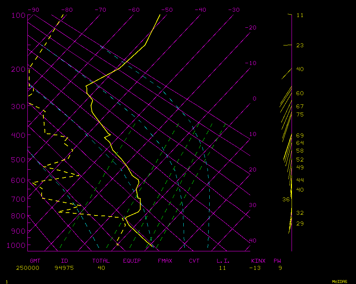The image size is (356, 284).
Task: Click the 0 degree isotherm label
Action: click(254, 99)
